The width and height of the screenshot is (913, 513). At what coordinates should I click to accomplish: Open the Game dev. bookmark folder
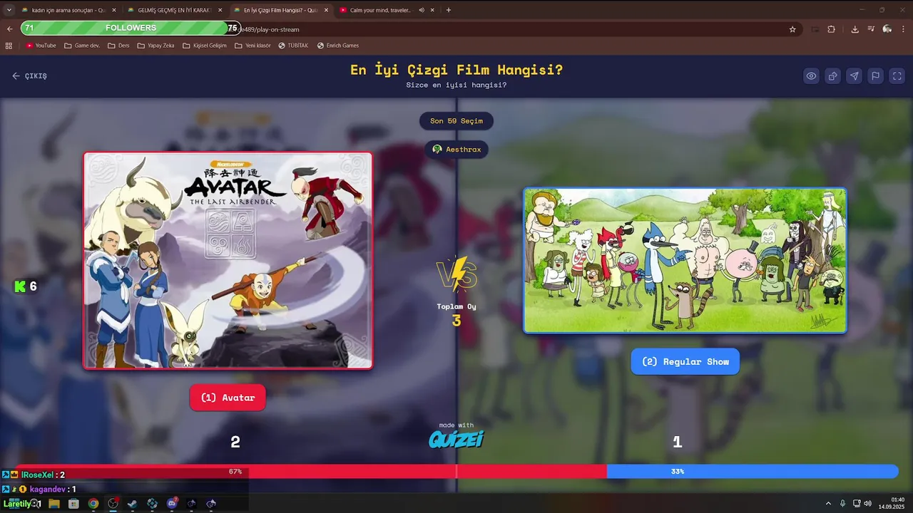pos(82,46)
